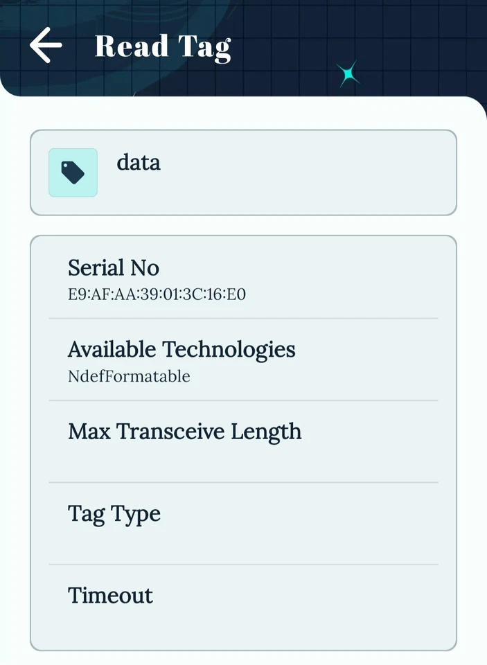Click the tag icon in data card
487x665 pixels.
(73, 172)
